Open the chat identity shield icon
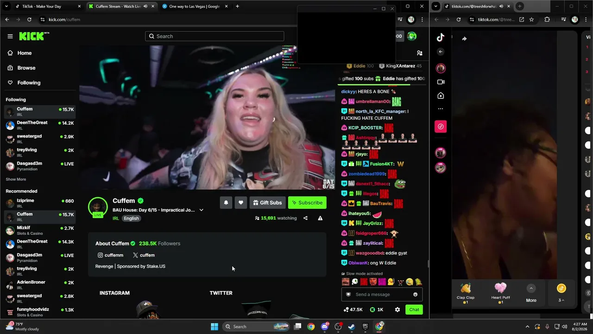This screenshot has width=593, height=334. tap(348, 295)
